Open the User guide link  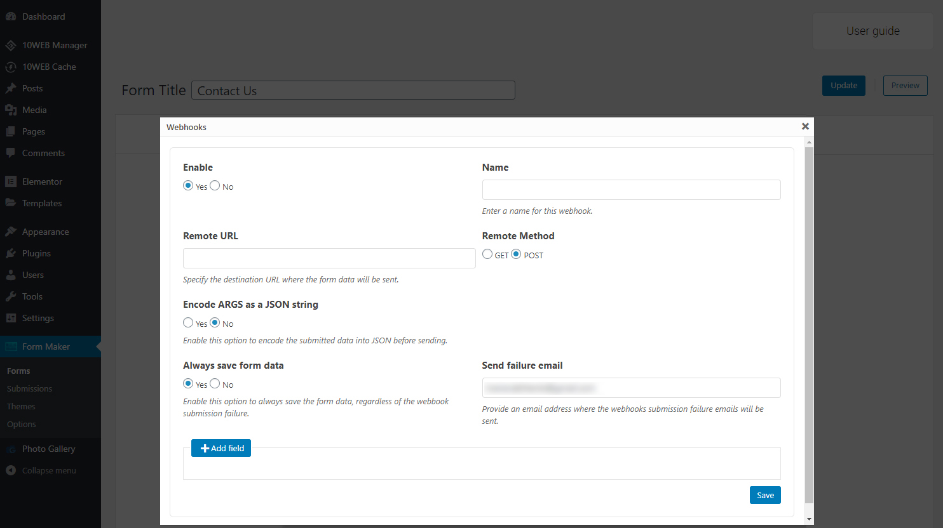point(873,31)
